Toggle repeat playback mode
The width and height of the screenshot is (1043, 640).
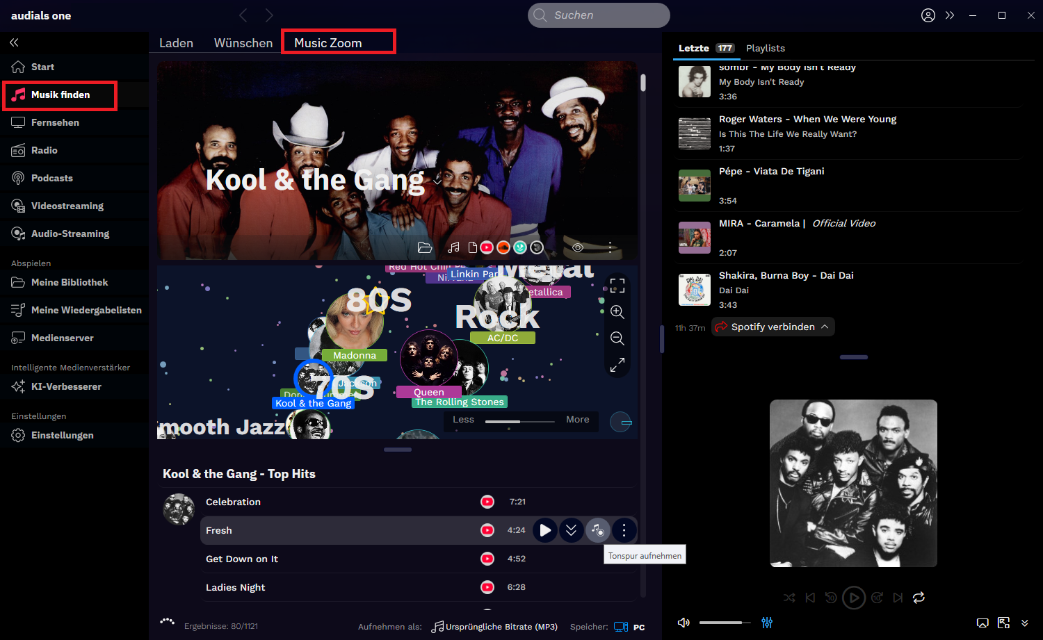coord(919,598)
